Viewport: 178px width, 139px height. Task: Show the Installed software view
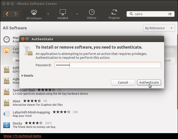click(63, 15)
